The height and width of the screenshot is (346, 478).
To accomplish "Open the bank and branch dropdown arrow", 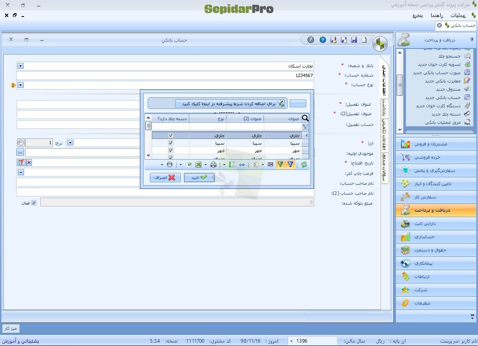I will 20,66.
